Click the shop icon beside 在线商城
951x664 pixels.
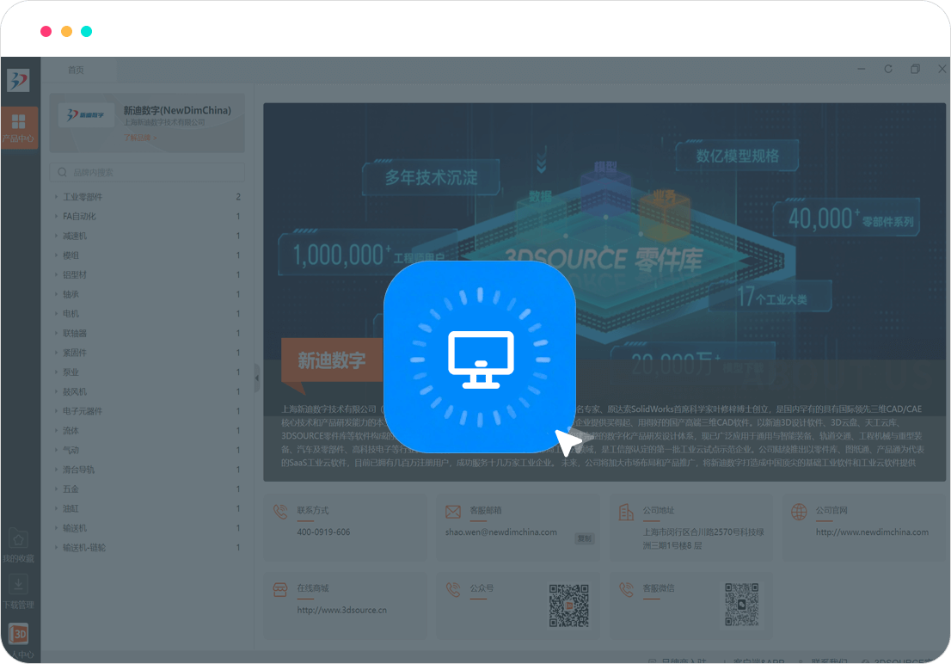(x=280, y=589)
